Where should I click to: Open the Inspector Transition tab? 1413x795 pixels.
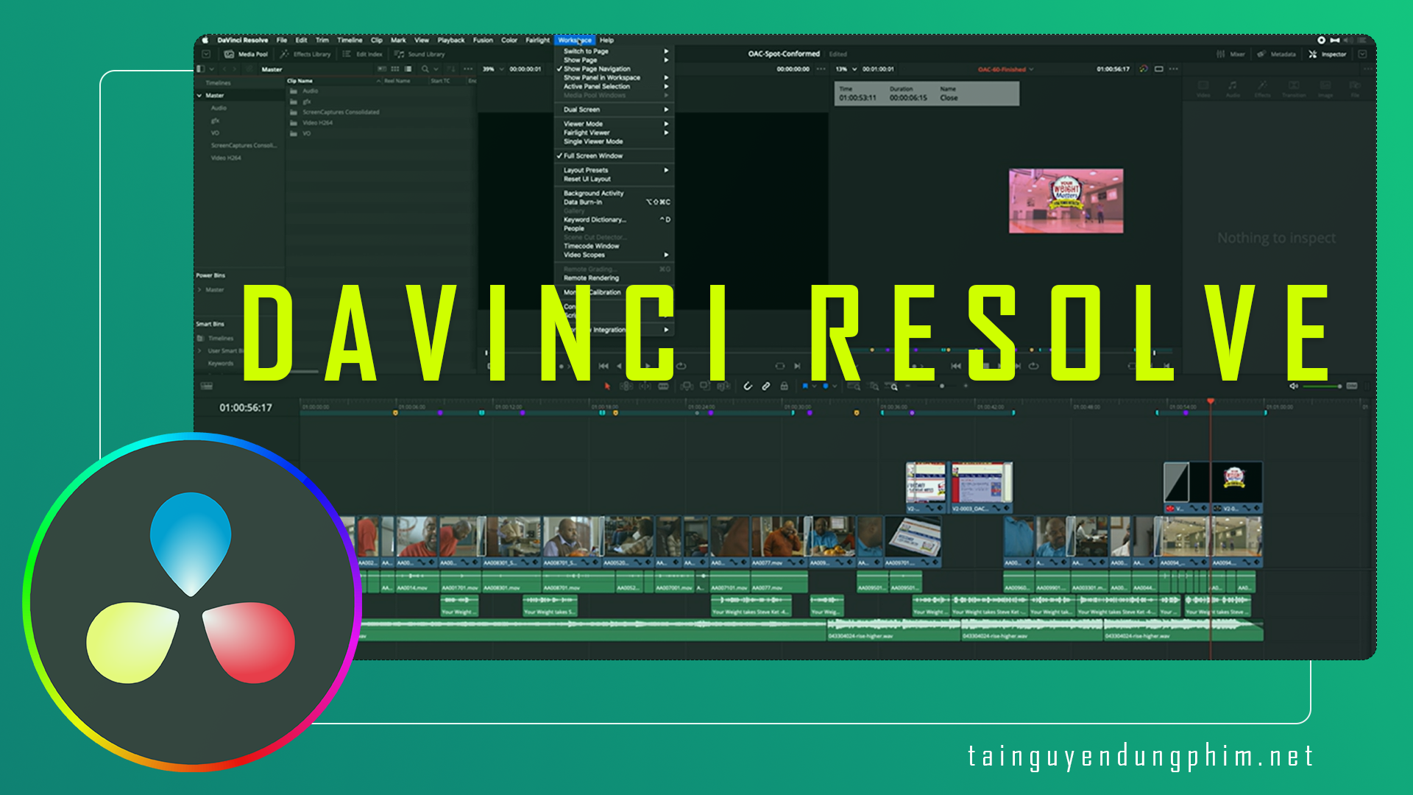(x=1294, y=89)
